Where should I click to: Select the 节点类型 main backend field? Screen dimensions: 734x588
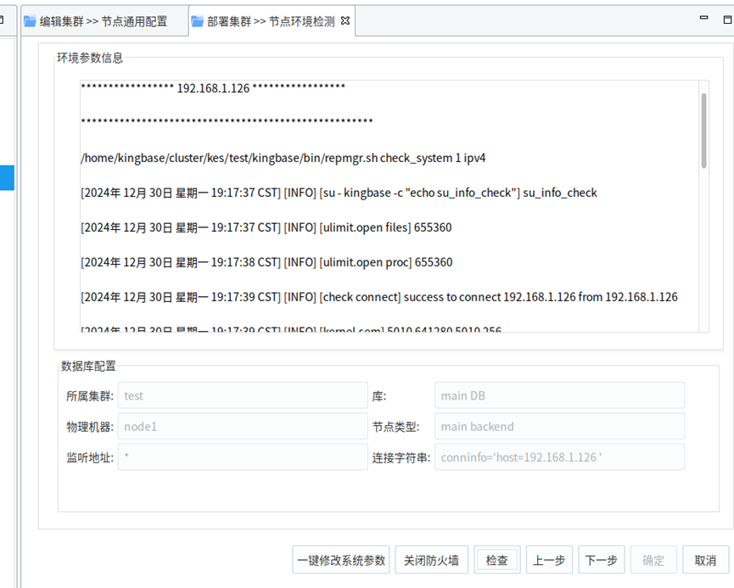558,427
